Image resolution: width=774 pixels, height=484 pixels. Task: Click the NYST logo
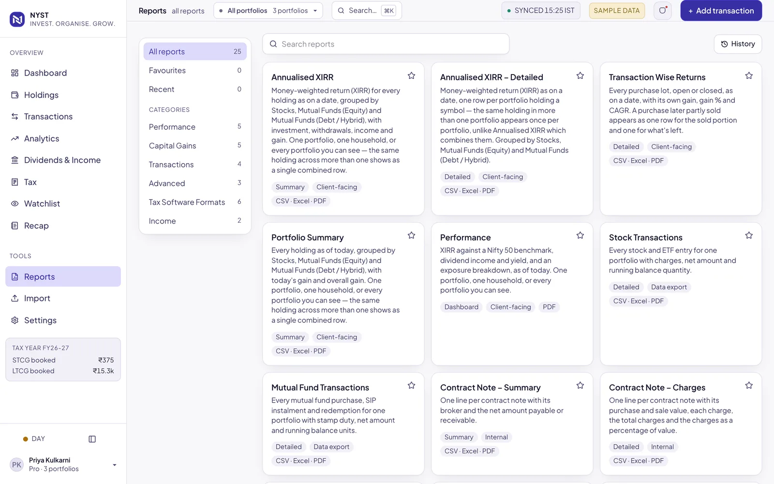[x=17, y=19]
